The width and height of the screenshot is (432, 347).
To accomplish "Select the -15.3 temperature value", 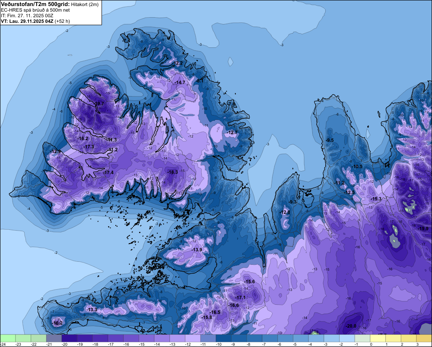I will (376, 199).
